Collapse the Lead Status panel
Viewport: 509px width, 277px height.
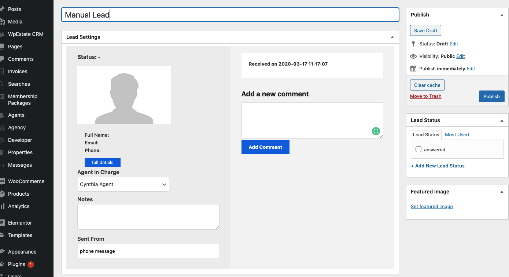(502, 120)
